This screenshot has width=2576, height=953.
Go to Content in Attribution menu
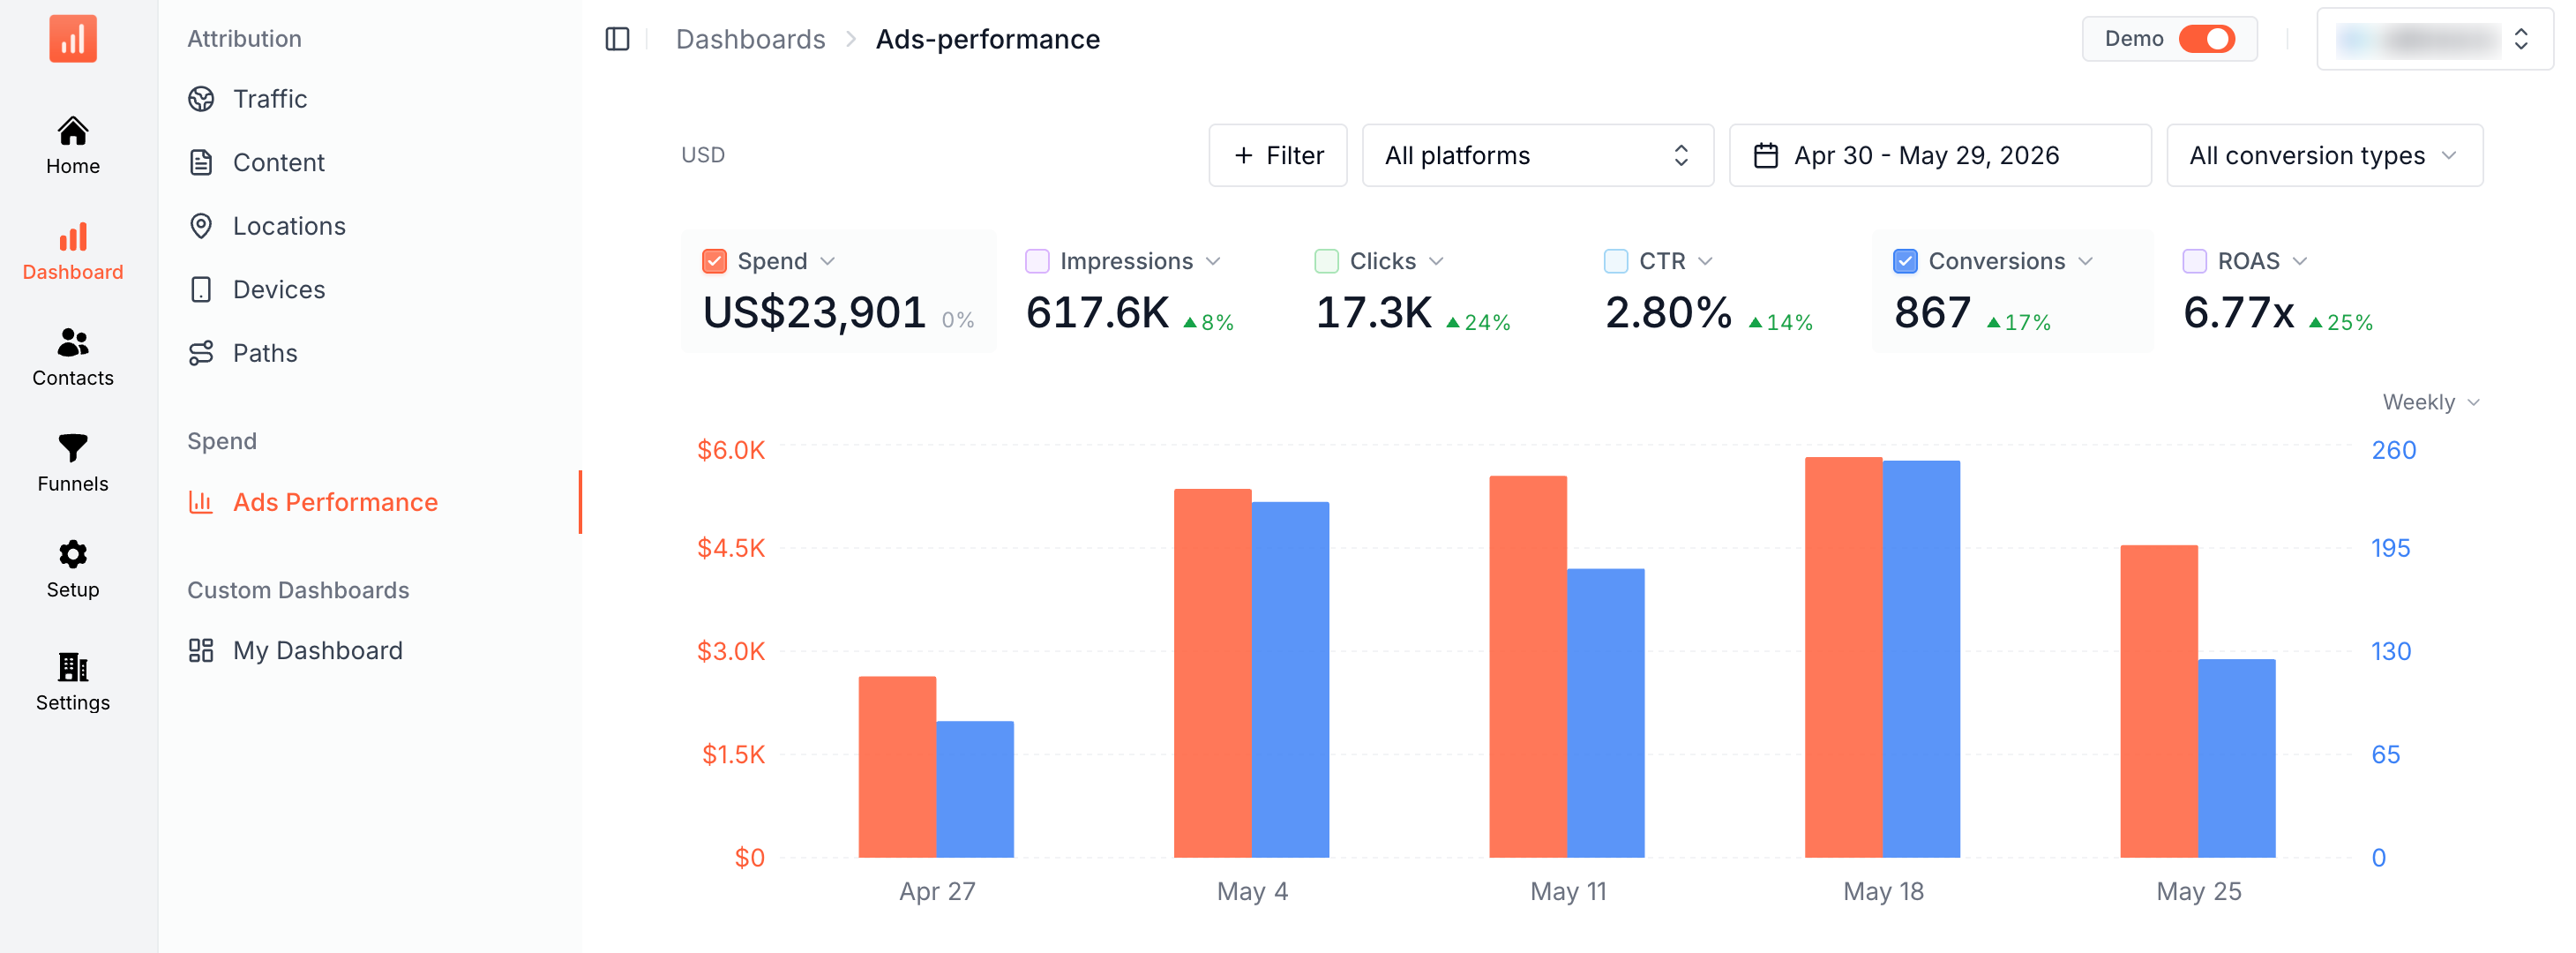[278, 162]
